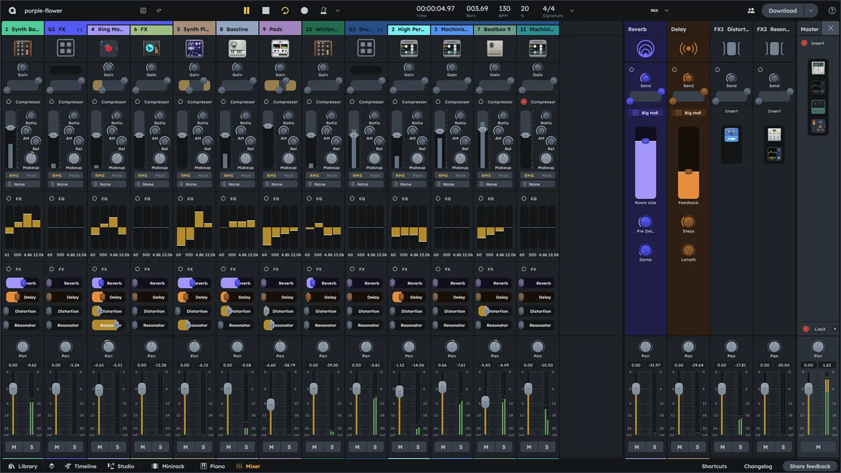The height and width of the screenshot is (473, 841).
Task: Toggle the Delay aux power button
Action: tap(674, 69)
